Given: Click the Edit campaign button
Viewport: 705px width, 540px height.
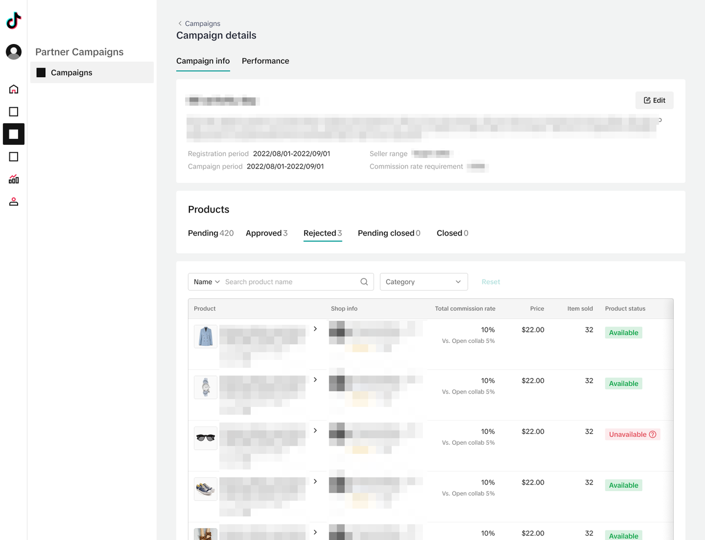Looking at the screenshot, I should pos(654,100).
